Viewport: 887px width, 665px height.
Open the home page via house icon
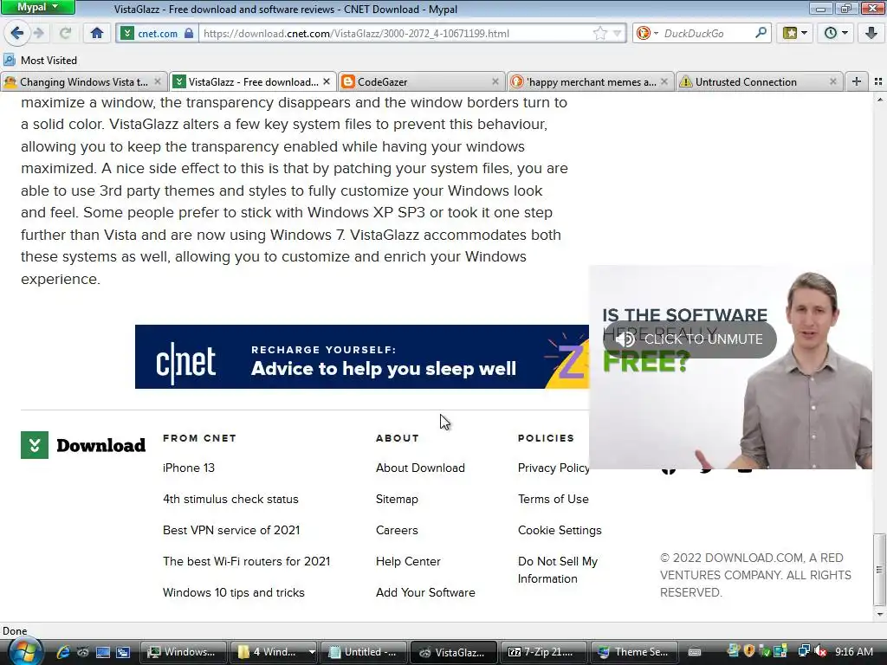click(x=97, y=34)
